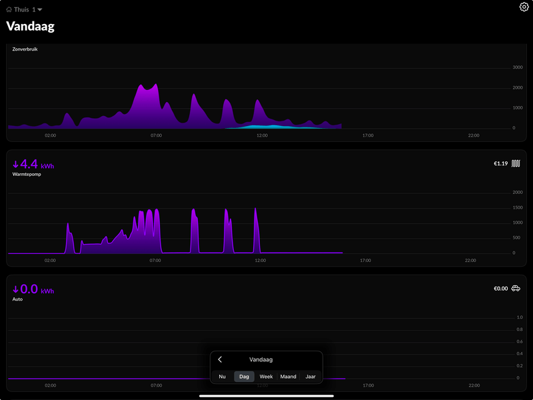Click the Warmtepomp label

27,174
